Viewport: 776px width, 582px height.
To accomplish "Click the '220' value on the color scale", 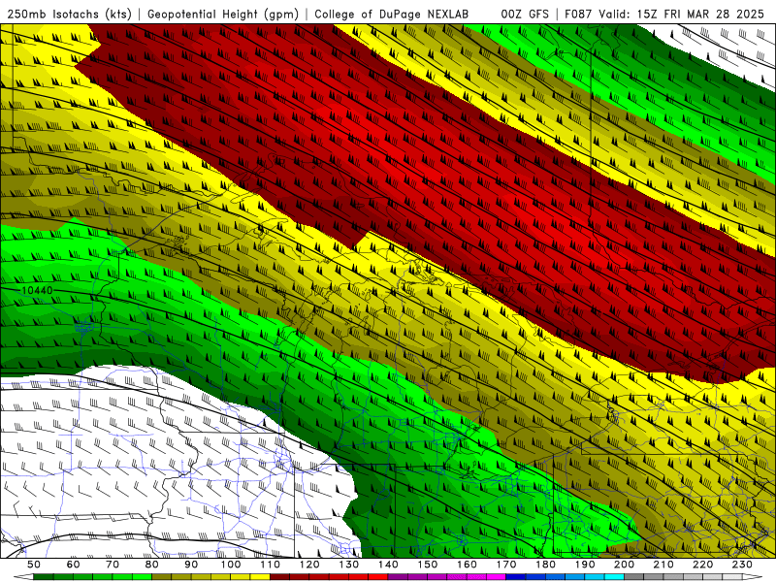I will [702, 565].
